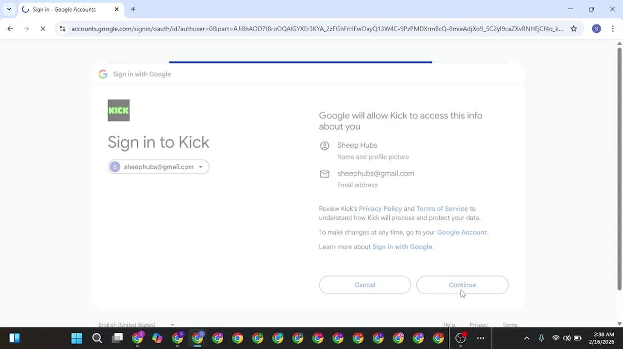Open the English (United States) language dropdown
This screenshot has height=349, width=623.
136,325
